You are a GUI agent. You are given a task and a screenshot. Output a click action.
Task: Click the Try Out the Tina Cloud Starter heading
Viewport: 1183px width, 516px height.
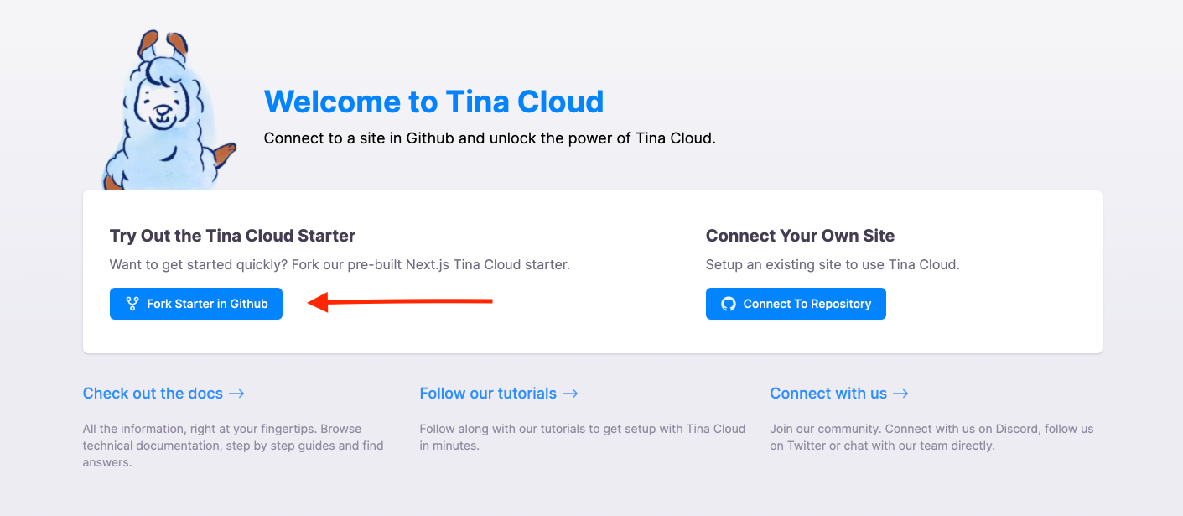point(233,236)
